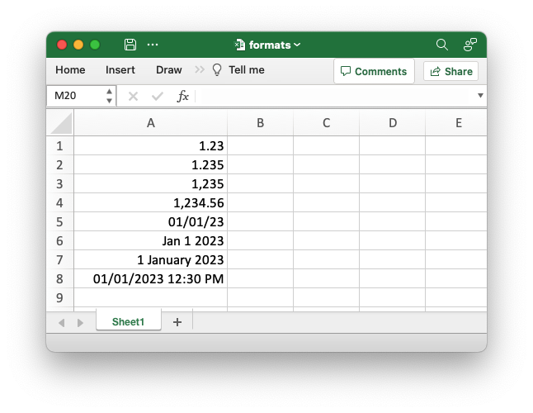Select the Sheet1 tab
The width and height of the screenshot is (533, 413).
coord(128,322)
